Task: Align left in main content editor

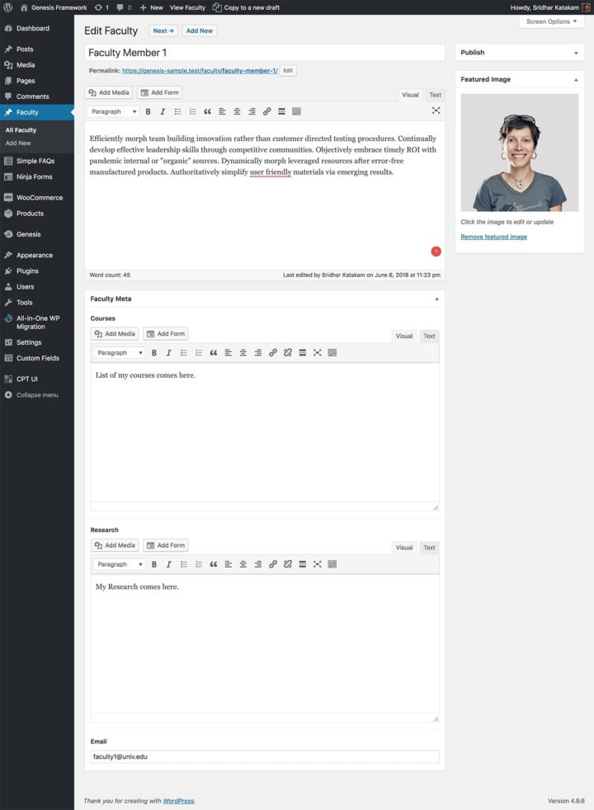Action: [222, 111]
